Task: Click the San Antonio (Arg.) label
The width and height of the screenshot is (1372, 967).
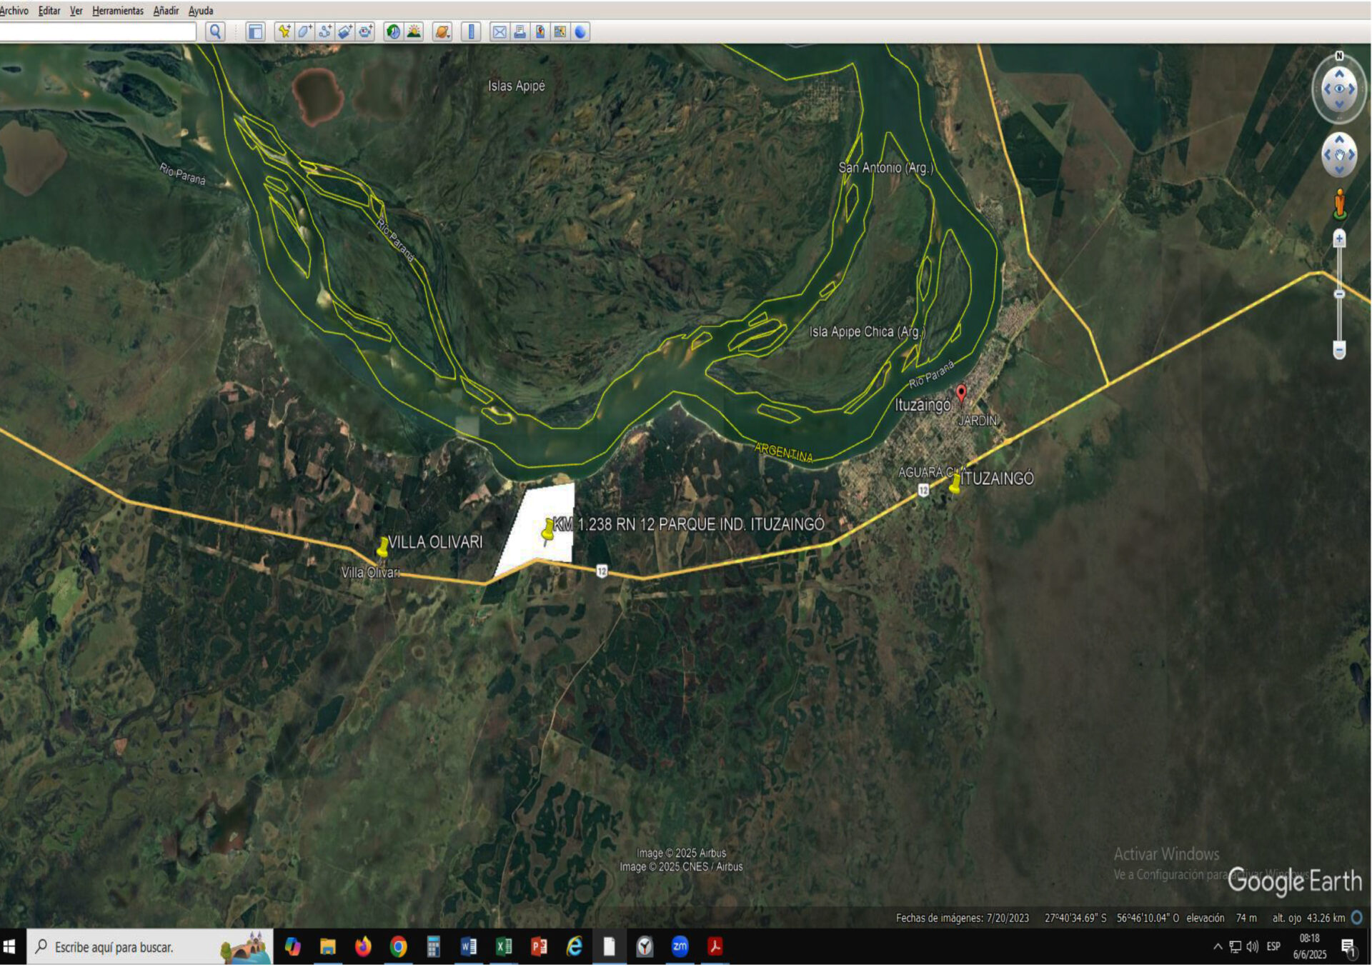Action: coord(885,167)
